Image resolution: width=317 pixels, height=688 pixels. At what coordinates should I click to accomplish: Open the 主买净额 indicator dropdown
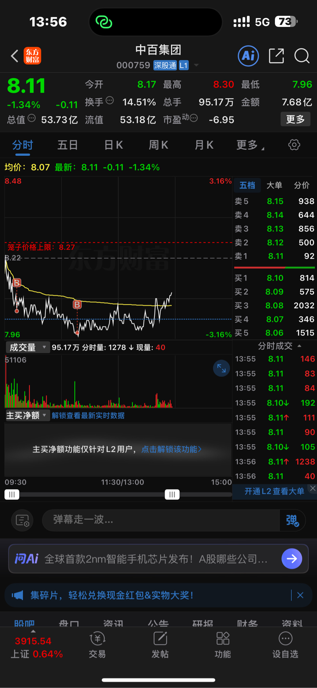click(x=28, y=415)
